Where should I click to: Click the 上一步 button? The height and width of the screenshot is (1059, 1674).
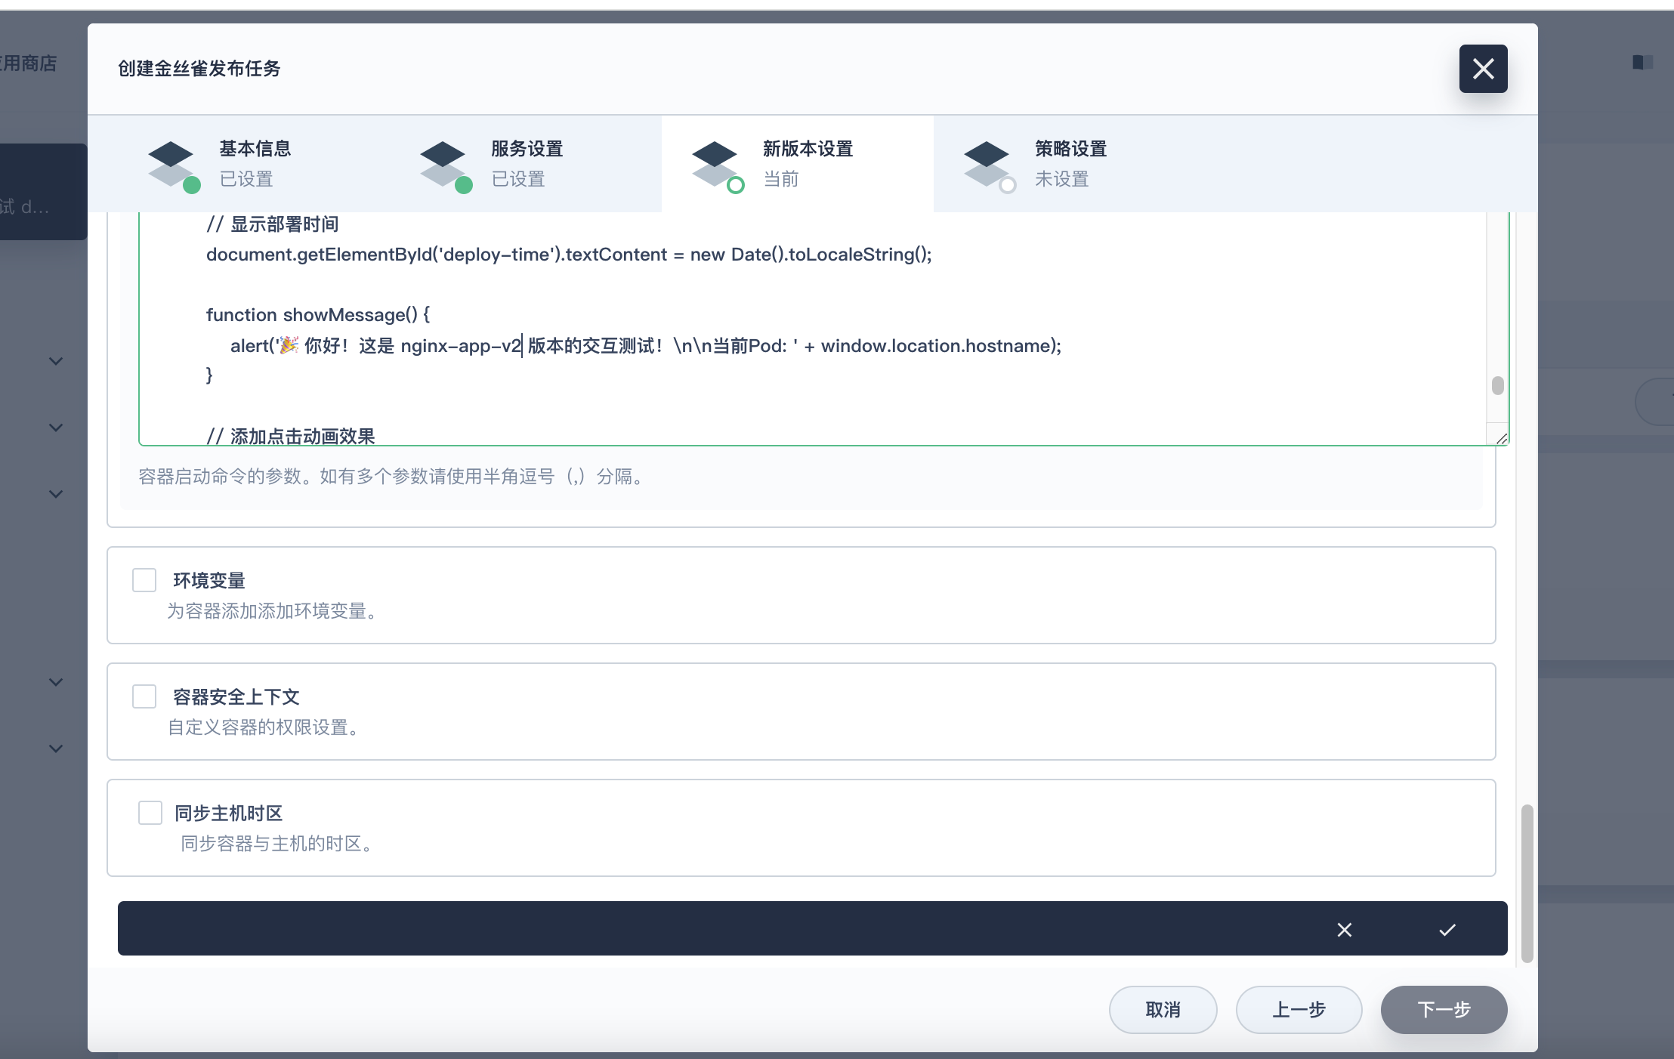pyautogui.click(x=1299, y=1010)
